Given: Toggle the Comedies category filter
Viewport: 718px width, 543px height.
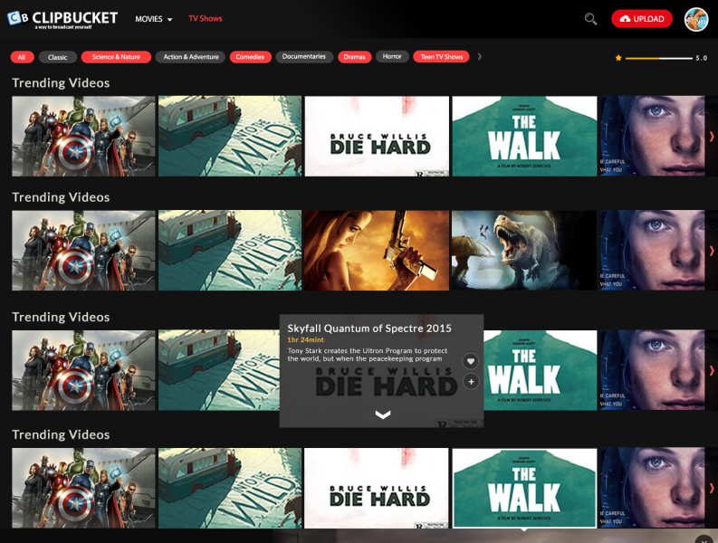Looking at the screenshot, I should [x=250, y=57].
